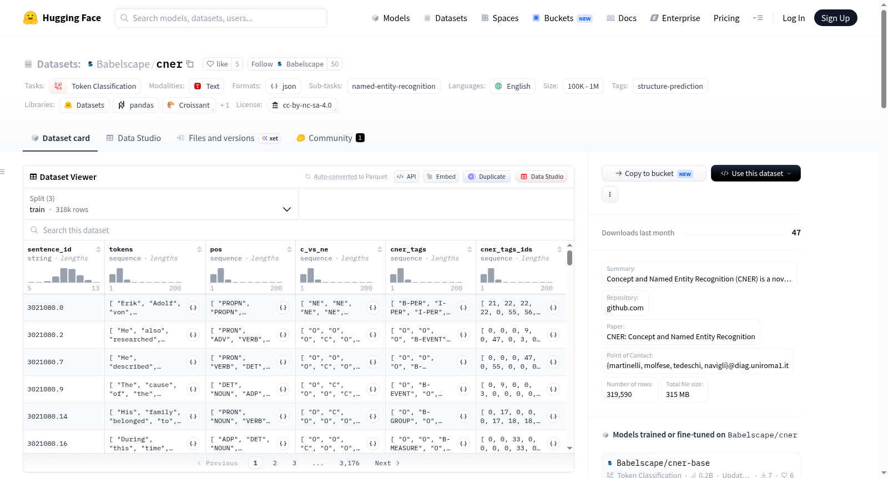
Task: Expand the pos cell in row 3021080.14
Action: click(x=283, y=416)
